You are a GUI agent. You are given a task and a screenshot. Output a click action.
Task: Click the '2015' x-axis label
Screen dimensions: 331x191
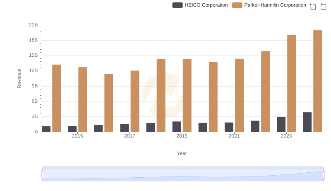point(77,136)
